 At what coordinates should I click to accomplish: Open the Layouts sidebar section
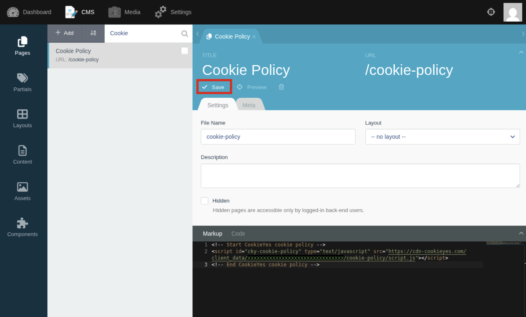22,118
